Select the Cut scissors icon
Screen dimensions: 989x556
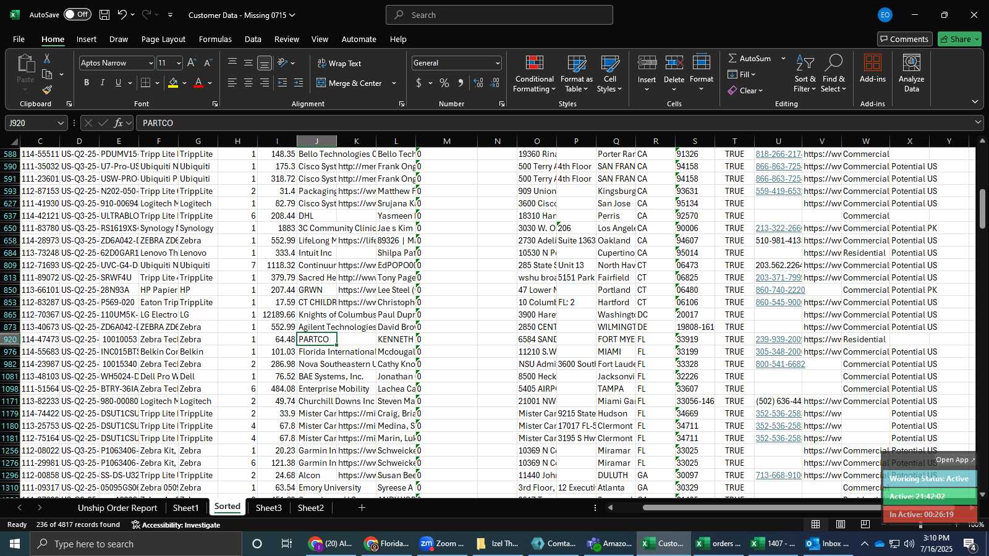coord(47,58)
